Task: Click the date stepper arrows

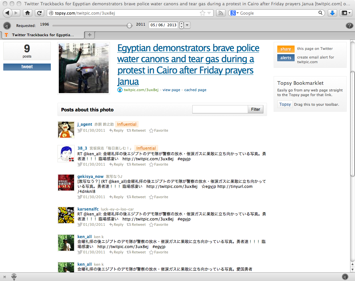Action: coord(181,25)
